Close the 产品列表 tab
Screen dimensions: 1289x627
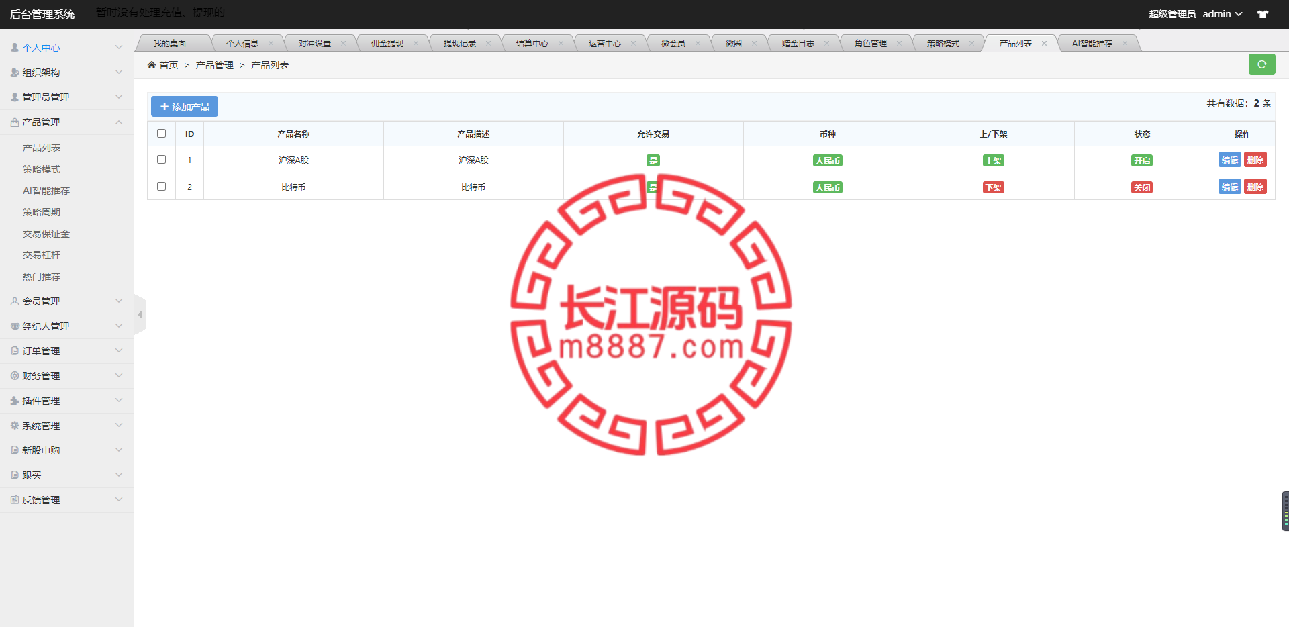[1044, 44]
